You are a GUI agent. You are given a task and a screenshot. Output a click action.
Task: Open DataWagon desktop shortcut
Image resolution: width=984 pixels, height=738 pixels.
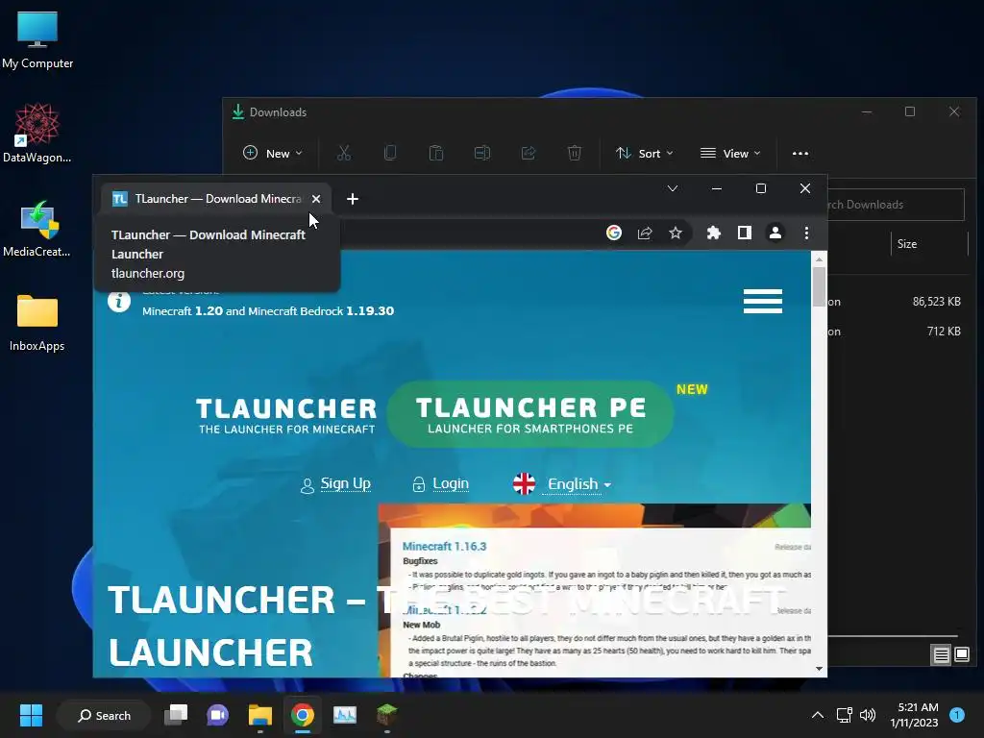pos(37,134)
